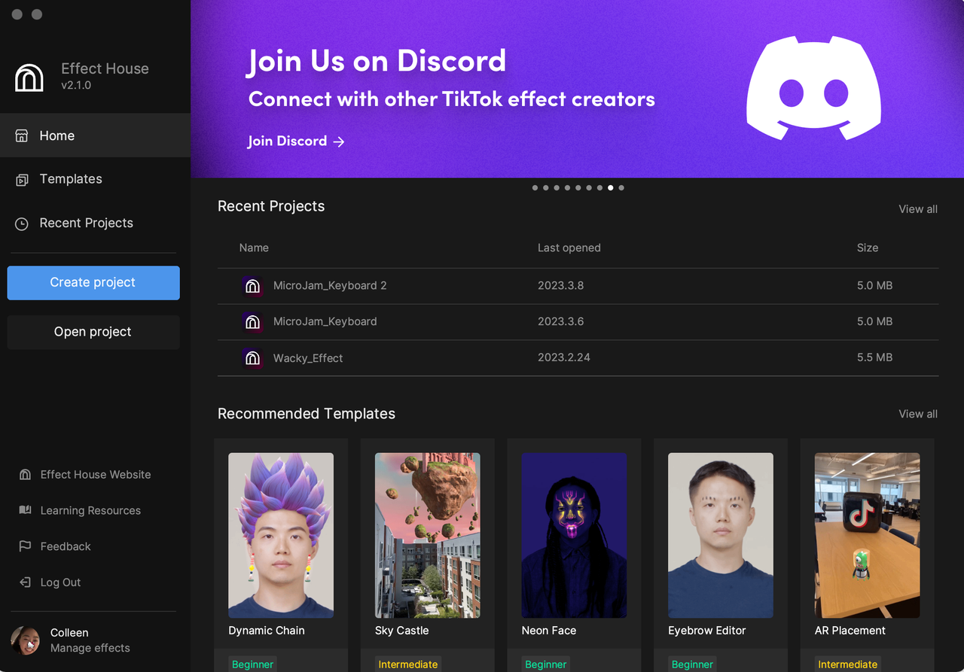Click the Effect House logo icon
Screen dimensions: 964x672
tap(29, 78)
